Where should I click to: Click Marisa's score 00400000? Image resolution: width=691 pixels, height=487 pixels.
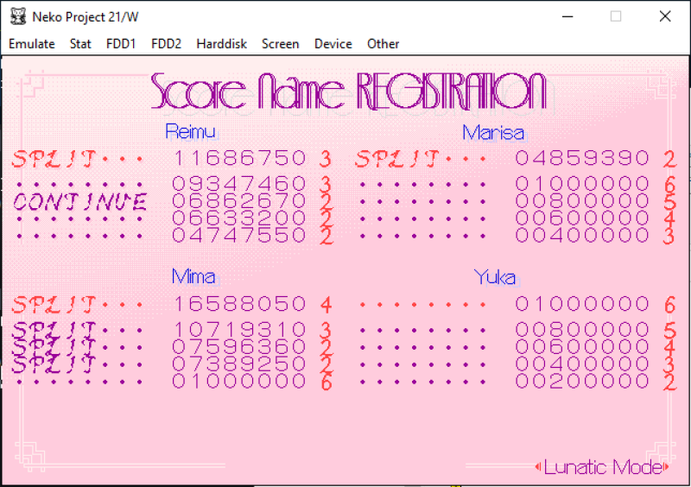point(582,235)
